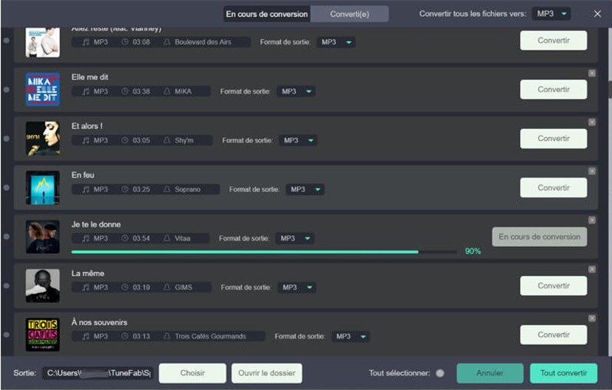Click the music note icon for La même
Image resolution: width=612 pixels, height=390 pixels.
tap(86, 288)
